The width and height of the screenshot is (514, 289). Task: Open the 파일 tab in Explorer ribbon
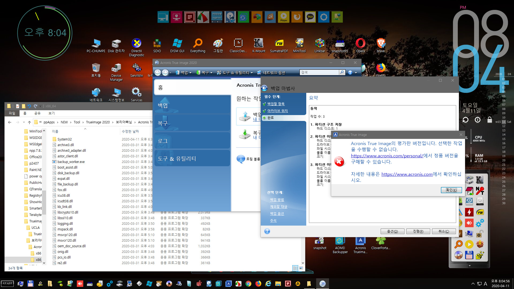pyautogui.click(x=12, y=113)
